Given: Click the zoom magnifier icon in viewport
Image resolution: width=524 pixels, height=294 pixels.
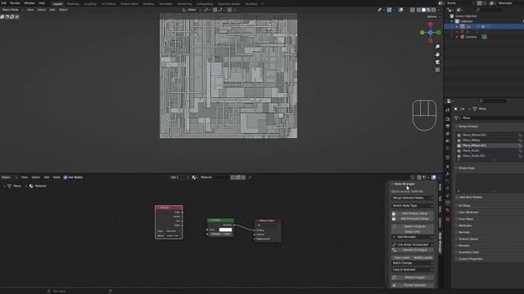Looking at the screenshot, I should coord(437,47).
